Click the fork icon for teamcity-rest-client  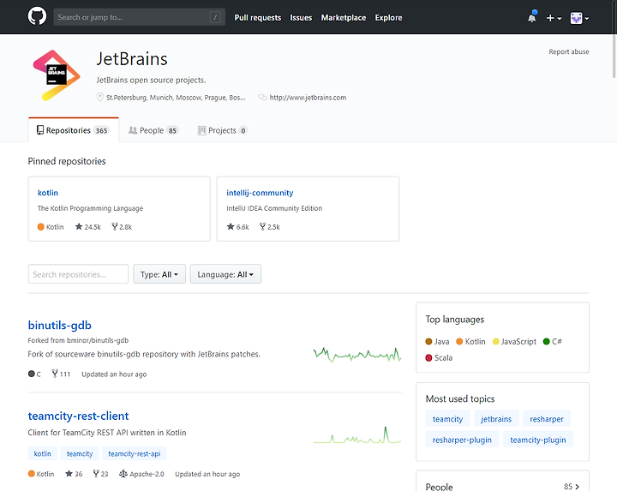tap(96, 474)
